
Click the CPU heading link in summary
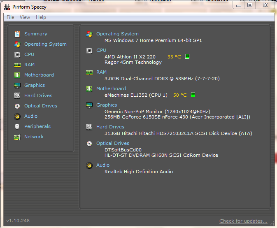[x=101, y=50]
